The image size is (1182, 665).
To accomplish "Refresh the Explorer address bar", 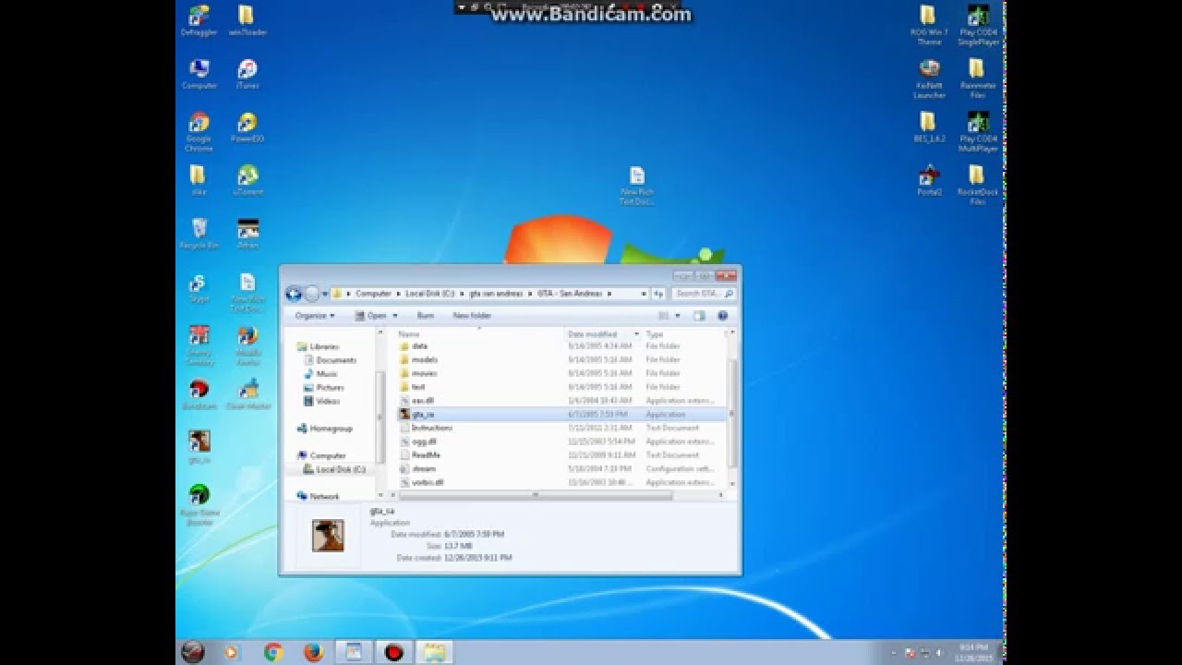I will point(658,294).
